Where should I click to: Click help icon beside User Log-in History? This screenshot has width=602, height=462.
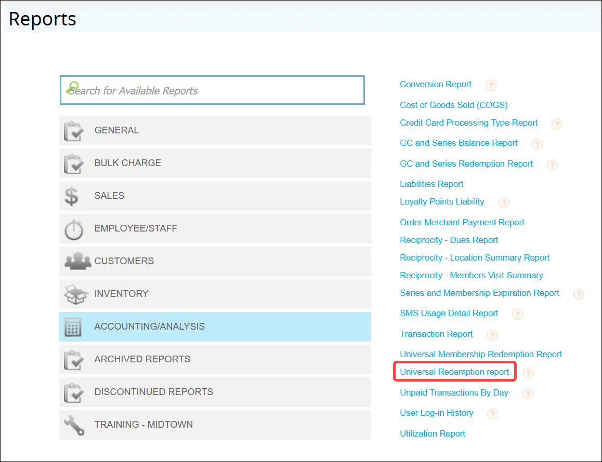click(492, 414)
